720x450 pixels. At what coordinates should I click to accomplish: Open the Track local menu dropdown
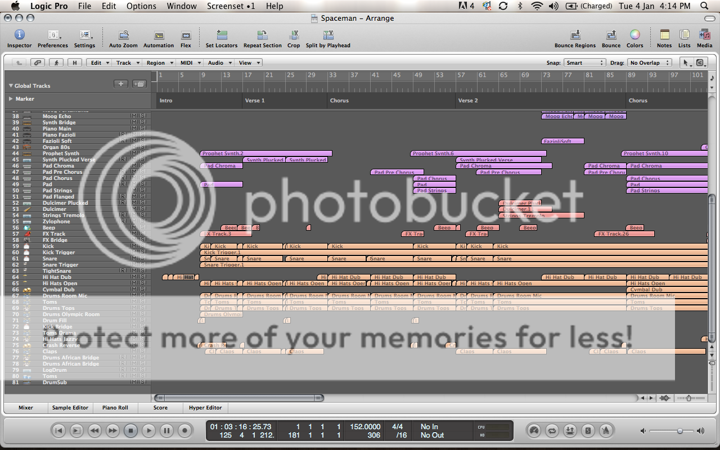click(x=127, y=63)
